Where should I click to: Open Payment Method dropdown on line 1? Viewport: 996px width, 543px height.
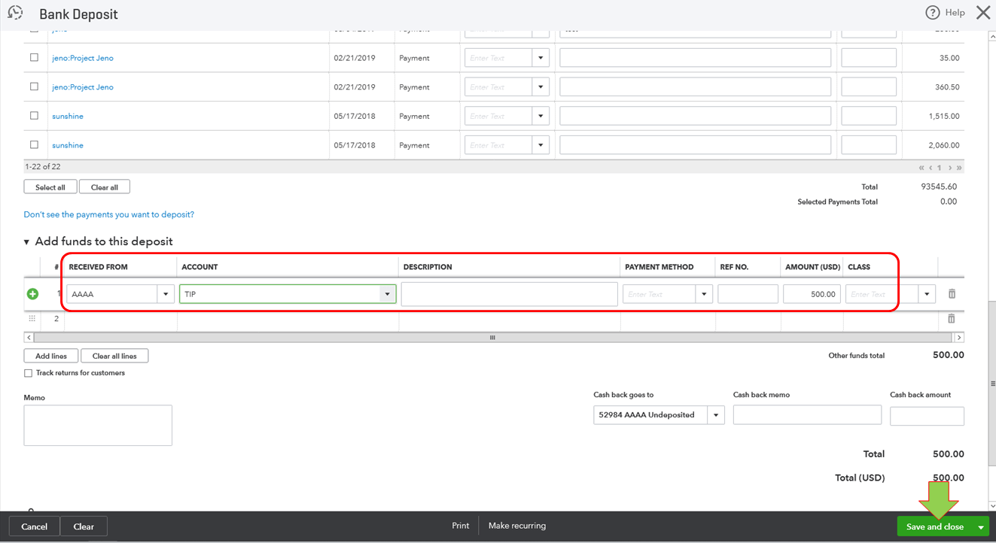point(704,294)
